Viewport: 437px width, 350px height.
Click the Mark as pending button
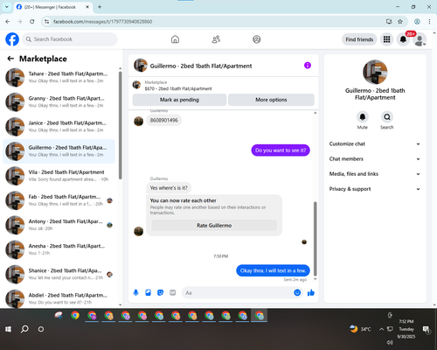[179, 100]
